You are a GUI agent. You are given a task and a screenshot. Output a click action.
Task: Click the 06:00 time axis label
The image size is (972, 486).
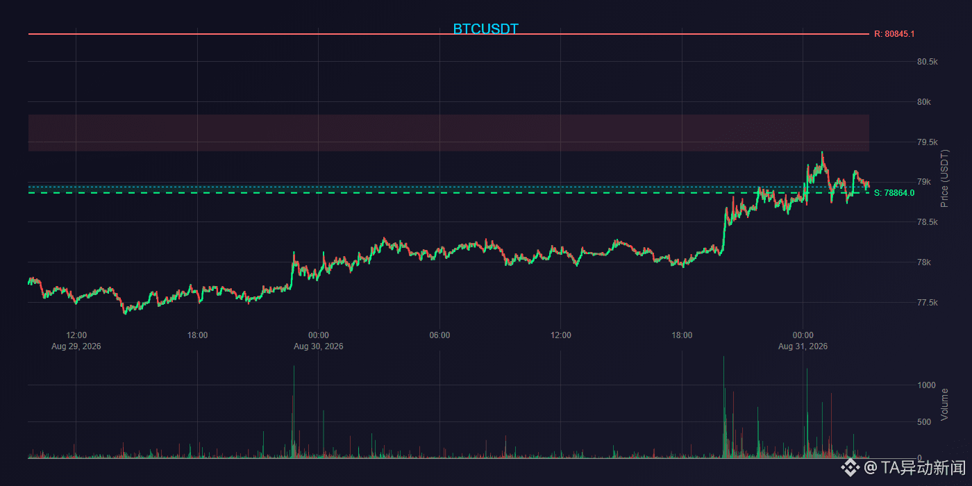click(x=439, y=335)
